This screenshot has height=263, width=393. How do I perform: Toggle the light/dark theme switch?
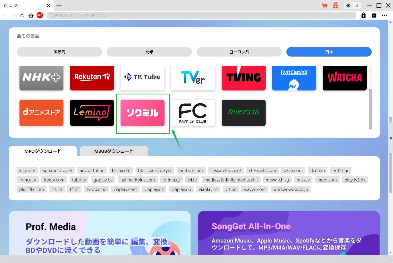pos(352,6)
